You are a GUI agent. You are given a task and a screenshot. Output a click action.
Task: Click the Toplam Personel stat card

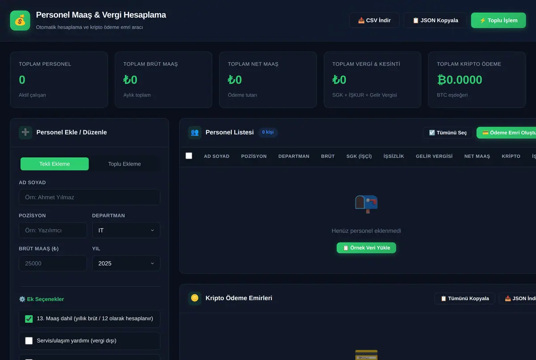[x=59, y=80]
